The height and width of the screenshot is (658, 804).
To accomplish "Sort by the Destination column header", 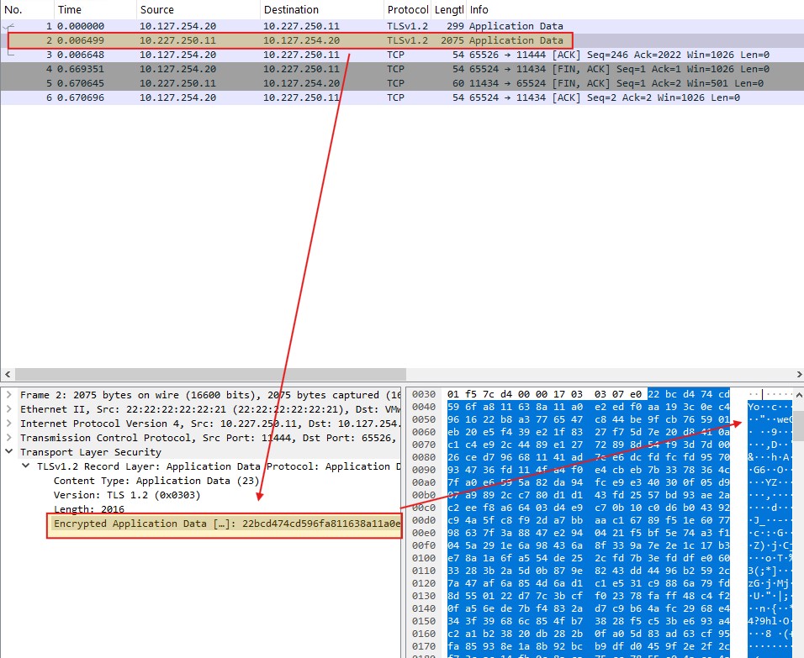I will (321, 9).
